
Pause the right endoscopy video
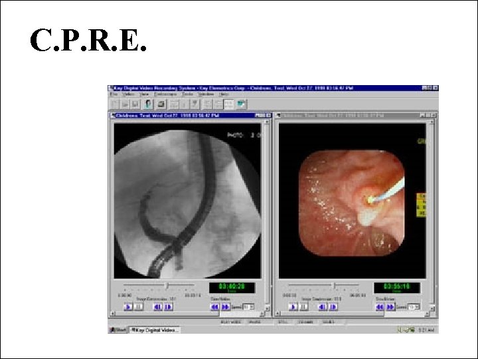coord(303,306)
